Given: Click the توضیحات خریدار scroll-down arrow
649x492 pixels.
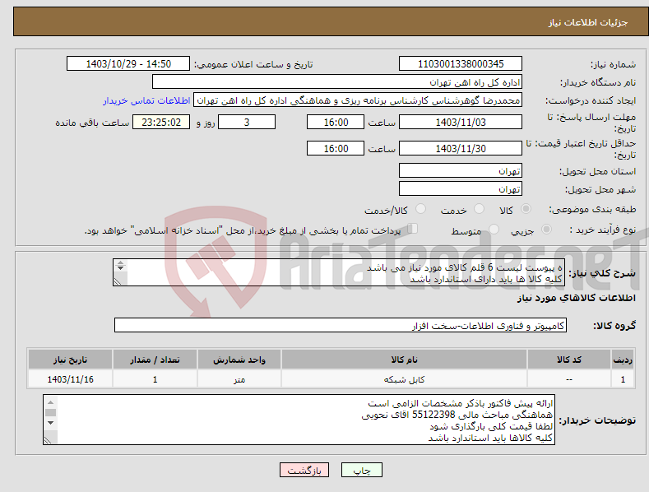Looking at the screenshot, I should tap(50, 423).
